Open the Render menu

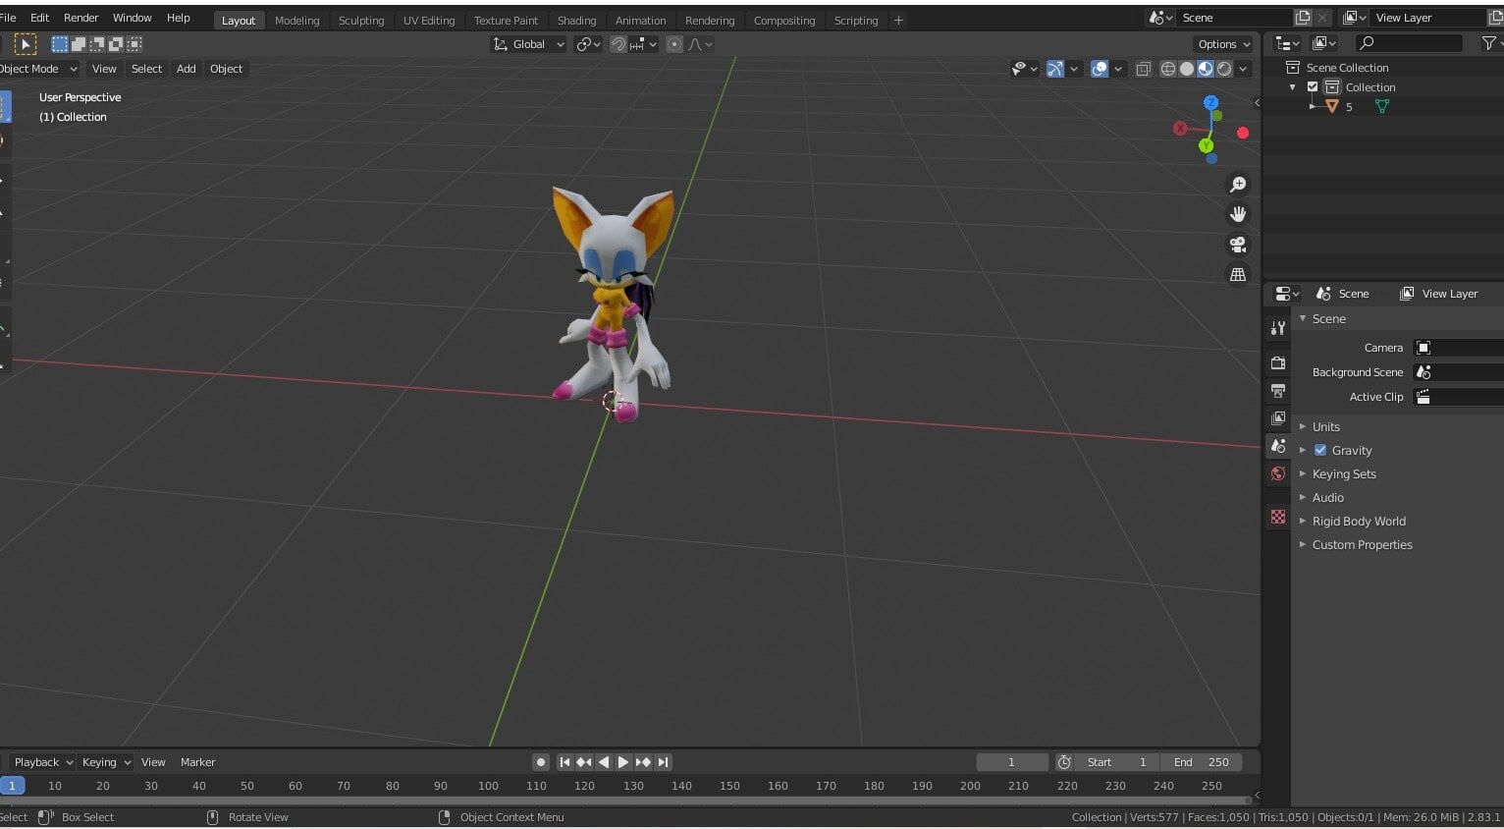[x=81, y=18]
